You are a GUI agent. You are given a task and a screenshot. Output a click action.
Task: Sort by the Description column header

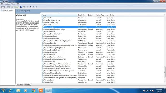pos(82,15)
